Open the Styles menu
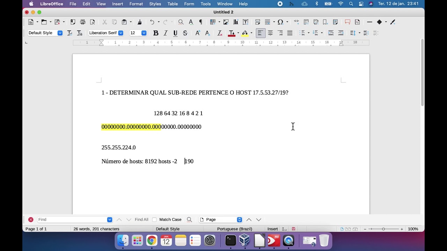The height and width of the screenshot is (251, 447). click(155, 4)
